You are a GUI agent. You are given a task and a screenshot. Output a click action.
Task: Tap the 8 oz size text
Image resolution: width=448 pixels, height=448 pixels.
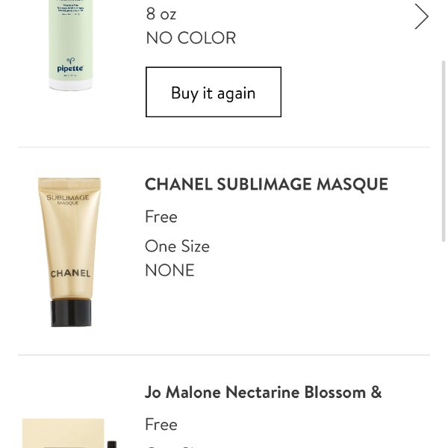point(161,13)
